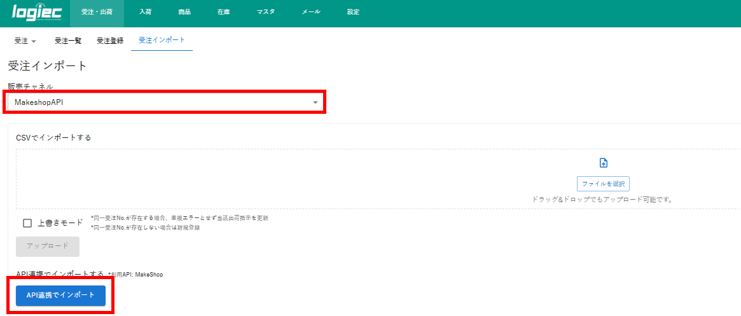Click the logiec logo
Screen dimensions: 741x316
click(x=36, y=13)
